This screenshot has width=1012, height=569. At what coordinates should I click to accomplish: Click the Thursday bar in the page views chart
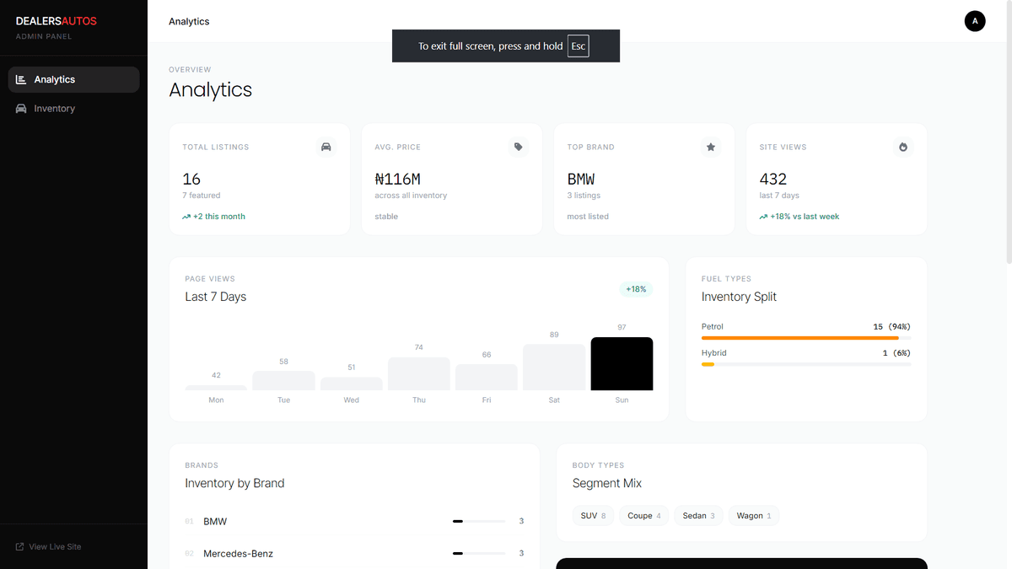pyautogui.click(x=419, y=373)
